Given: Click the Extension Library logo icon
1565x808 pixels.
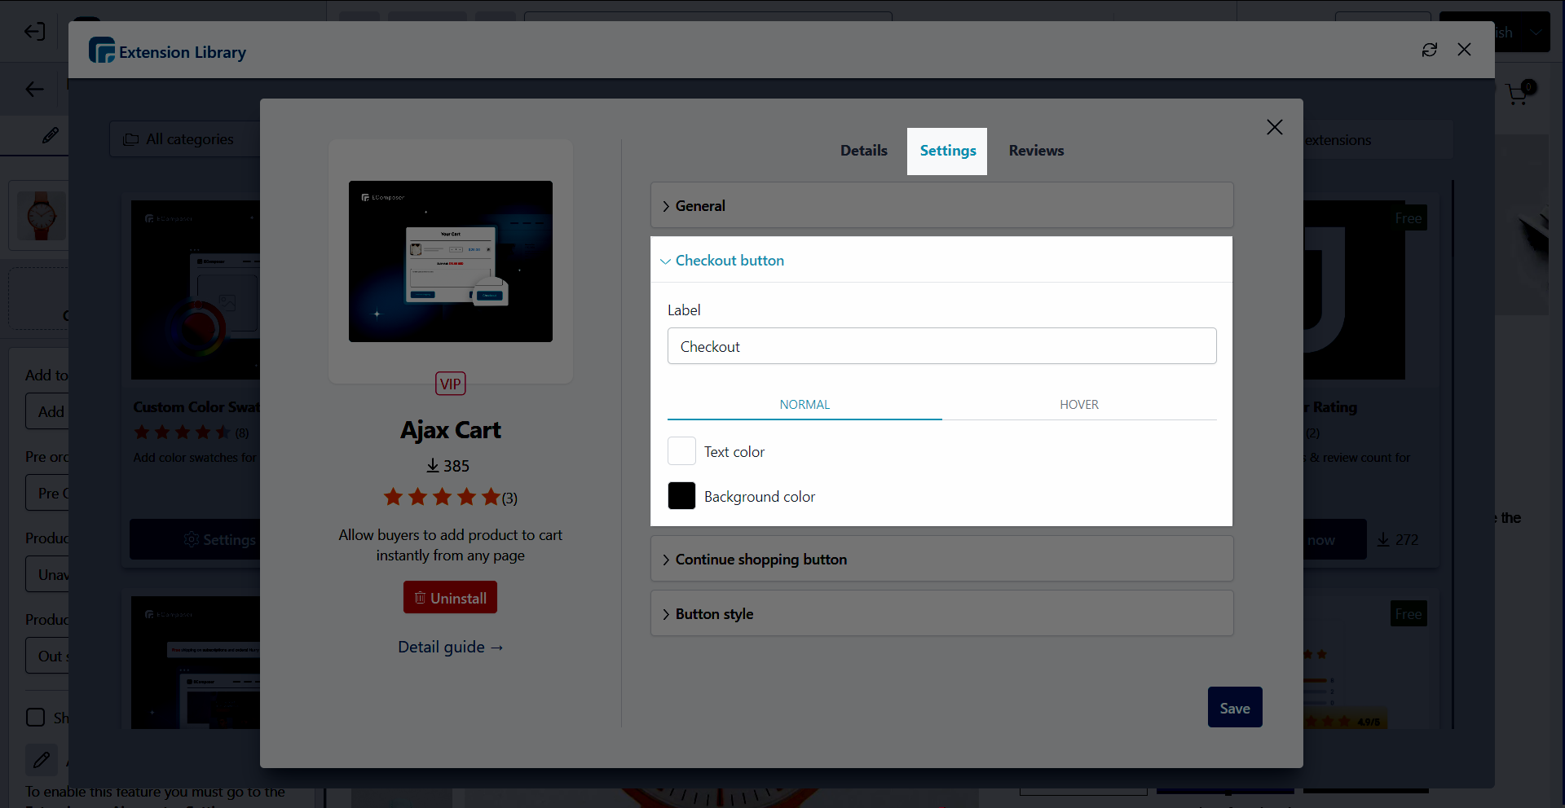Looking at the screenshot, I should [x=102, y=50].
